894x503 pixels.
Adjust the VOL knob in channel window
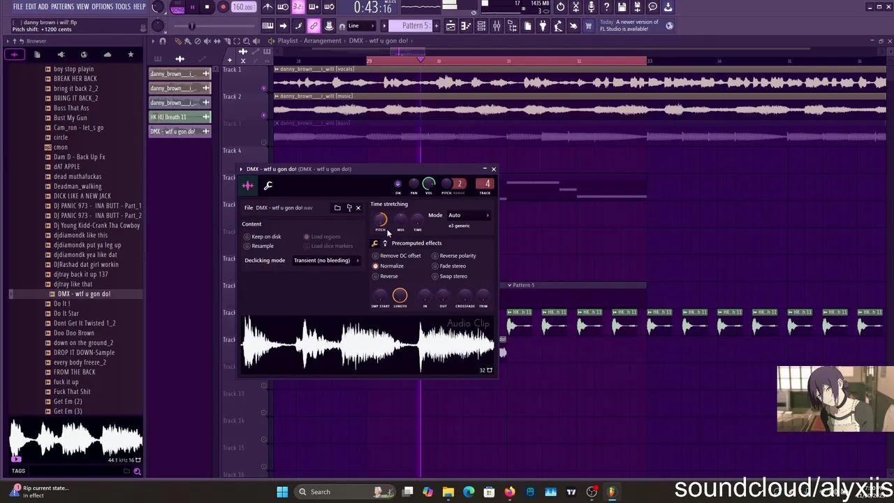tap(429, 184)
